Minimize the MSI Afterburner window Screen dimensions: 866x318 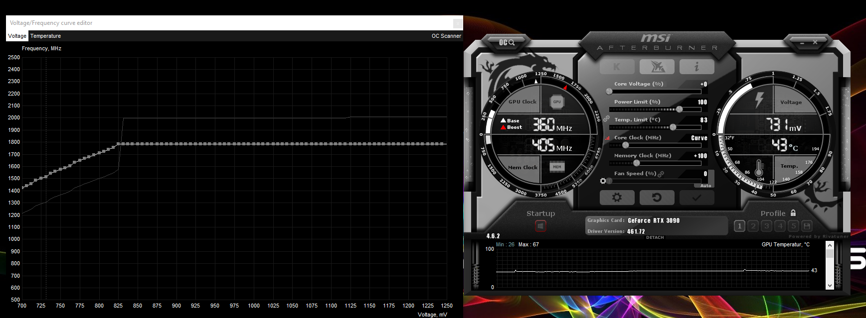tap(802, 43)
